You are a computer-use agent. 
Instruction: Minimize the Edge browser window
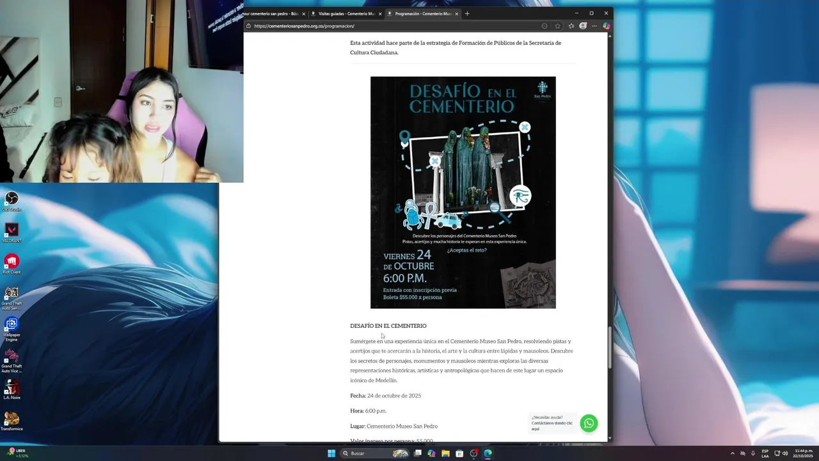tap(576, 13)
